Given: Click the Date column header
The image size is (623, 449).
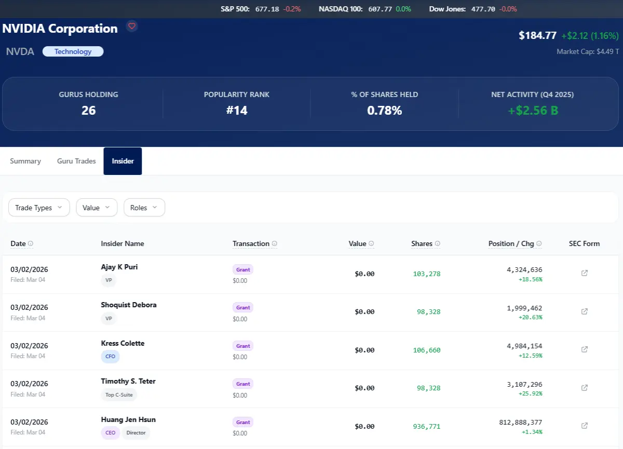Looking at the screenshot, I should click(18, 243).
